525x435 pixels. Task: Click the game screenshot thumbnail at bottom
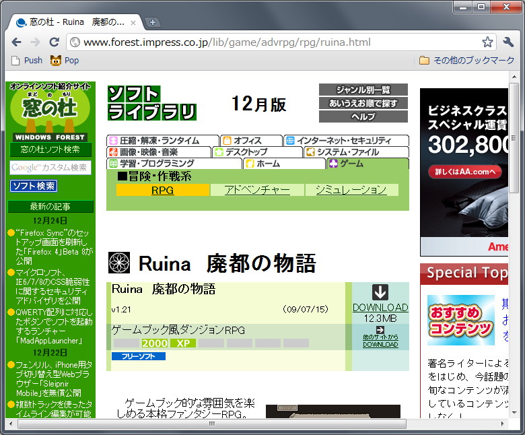[333, 411]
